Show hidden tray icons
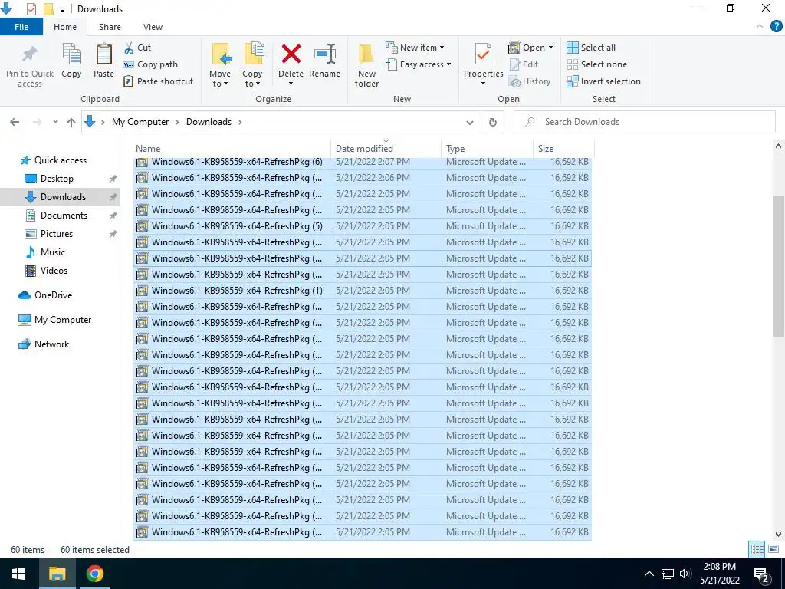The image size is (785, 589). (x=649, y=574)
